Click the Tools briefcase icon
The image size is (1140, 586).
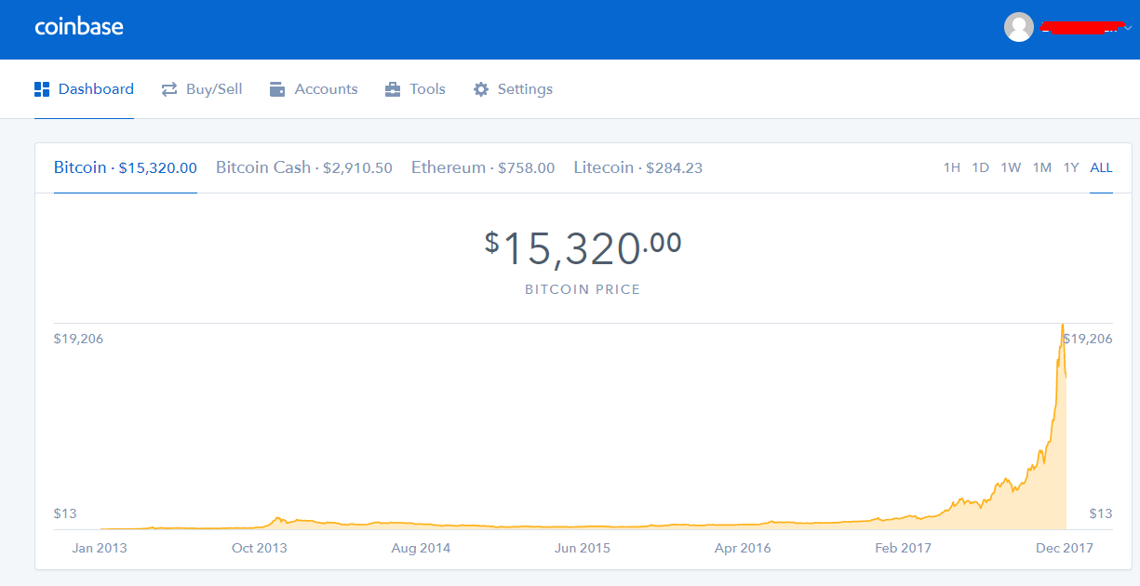click(393, 89)
